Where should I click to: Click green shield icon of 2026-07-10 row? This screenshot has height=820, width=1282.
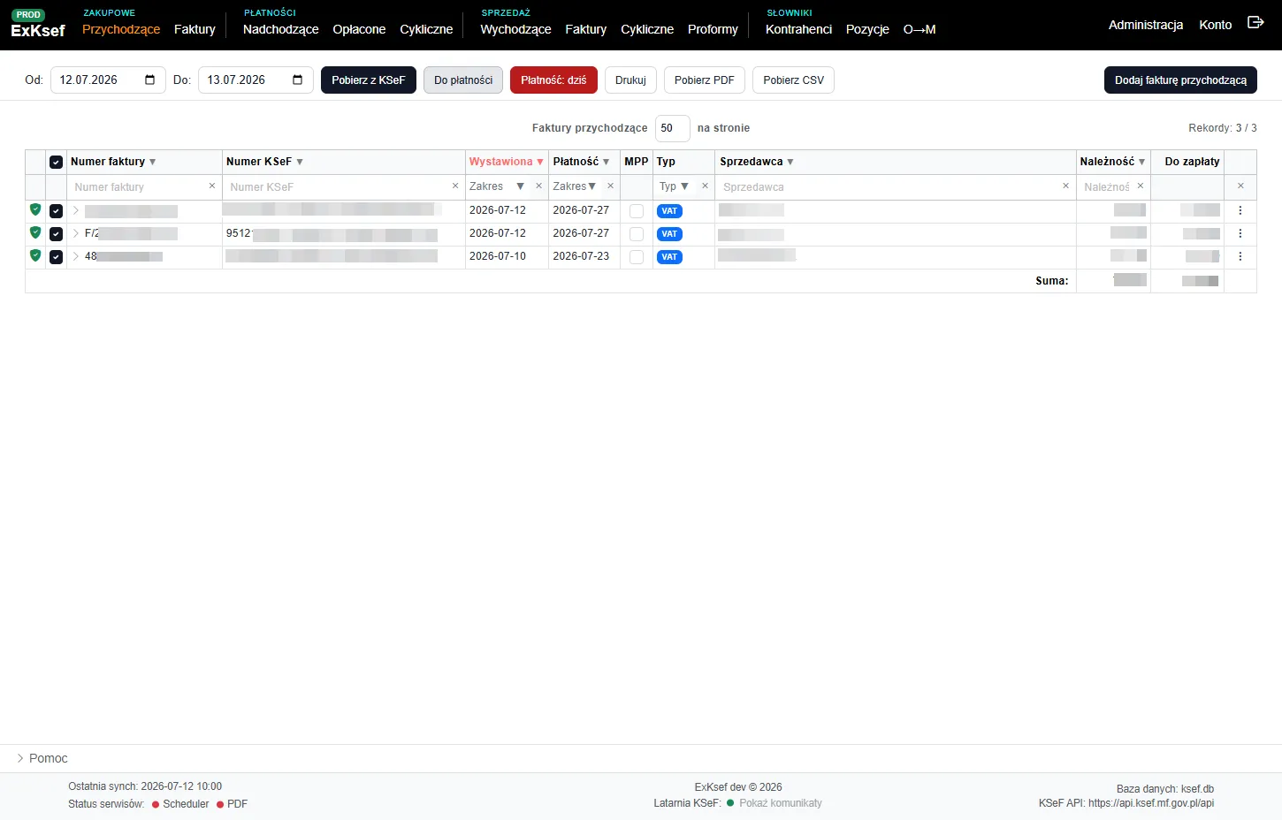click(x=35, y=255)
